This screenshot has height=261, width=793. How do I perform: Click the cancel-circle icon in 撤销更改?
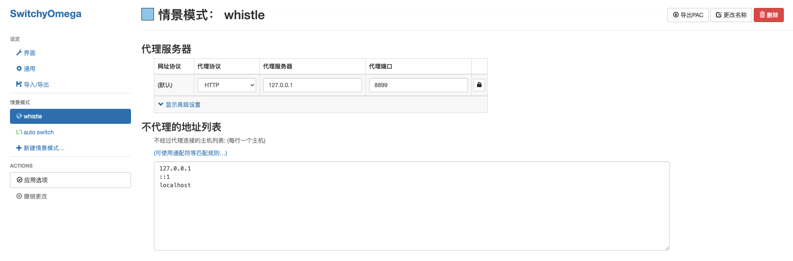19,196
